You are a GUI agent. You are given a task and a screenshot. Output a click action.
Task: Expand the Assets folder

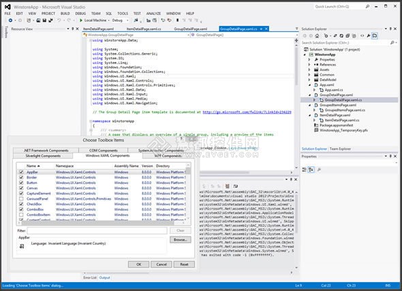(309, 70)
